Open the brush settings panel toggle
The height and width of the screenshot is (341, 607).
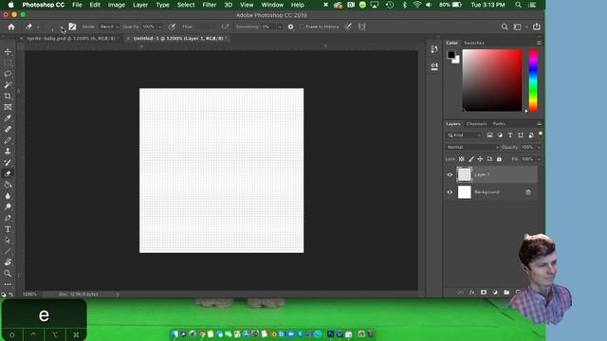[72, 27]
